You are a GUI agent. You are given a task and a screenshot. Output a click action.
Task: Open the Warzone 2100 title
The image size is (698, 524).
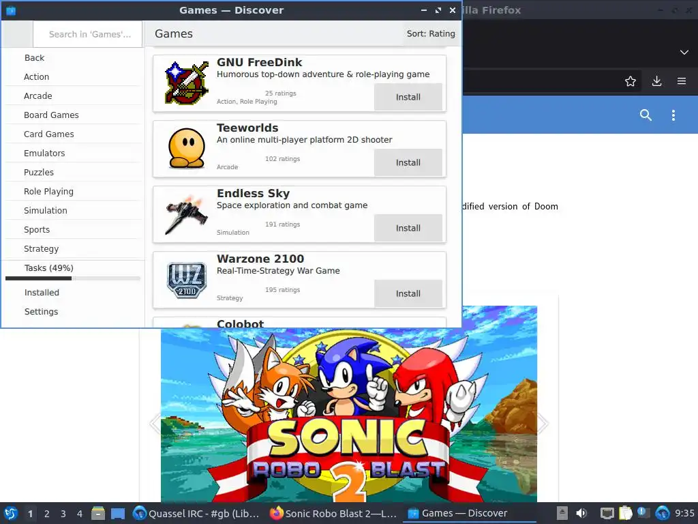pos(260,259)
